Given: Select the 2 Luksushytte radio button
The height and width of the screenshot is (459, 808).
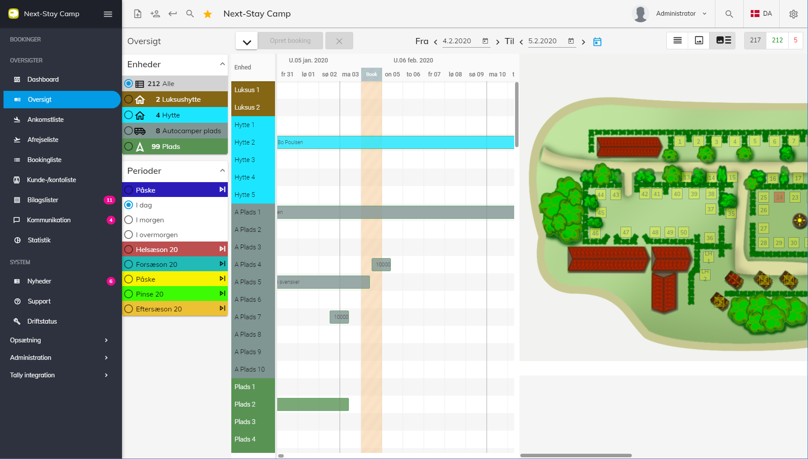Looking at the screenshot, I should [x=129, y=99].
